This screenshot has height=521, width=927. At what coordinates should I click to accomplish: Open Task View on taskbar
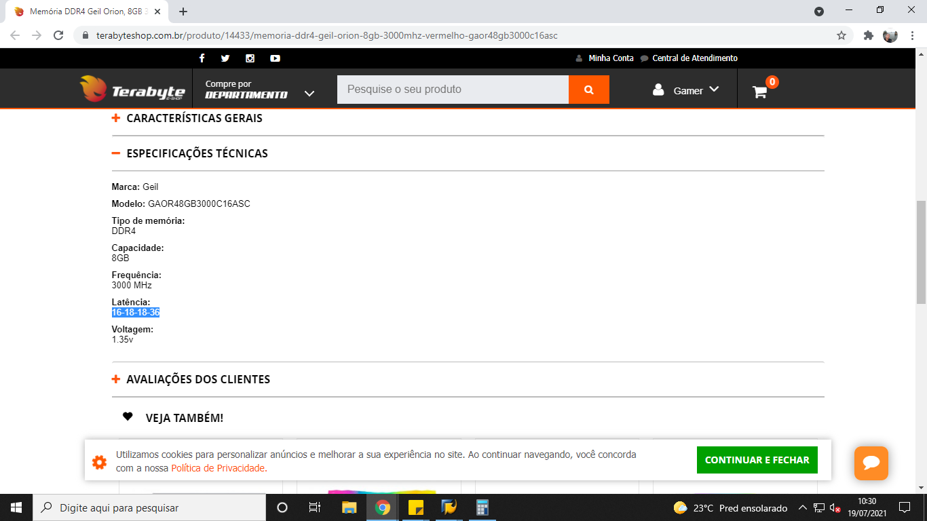(x=315, y=507)
